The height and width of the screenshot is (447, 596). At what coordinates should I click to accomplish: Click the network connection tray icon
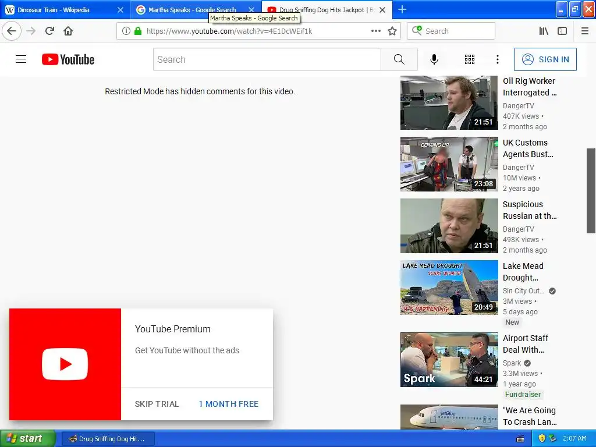[x=553, y=438]
